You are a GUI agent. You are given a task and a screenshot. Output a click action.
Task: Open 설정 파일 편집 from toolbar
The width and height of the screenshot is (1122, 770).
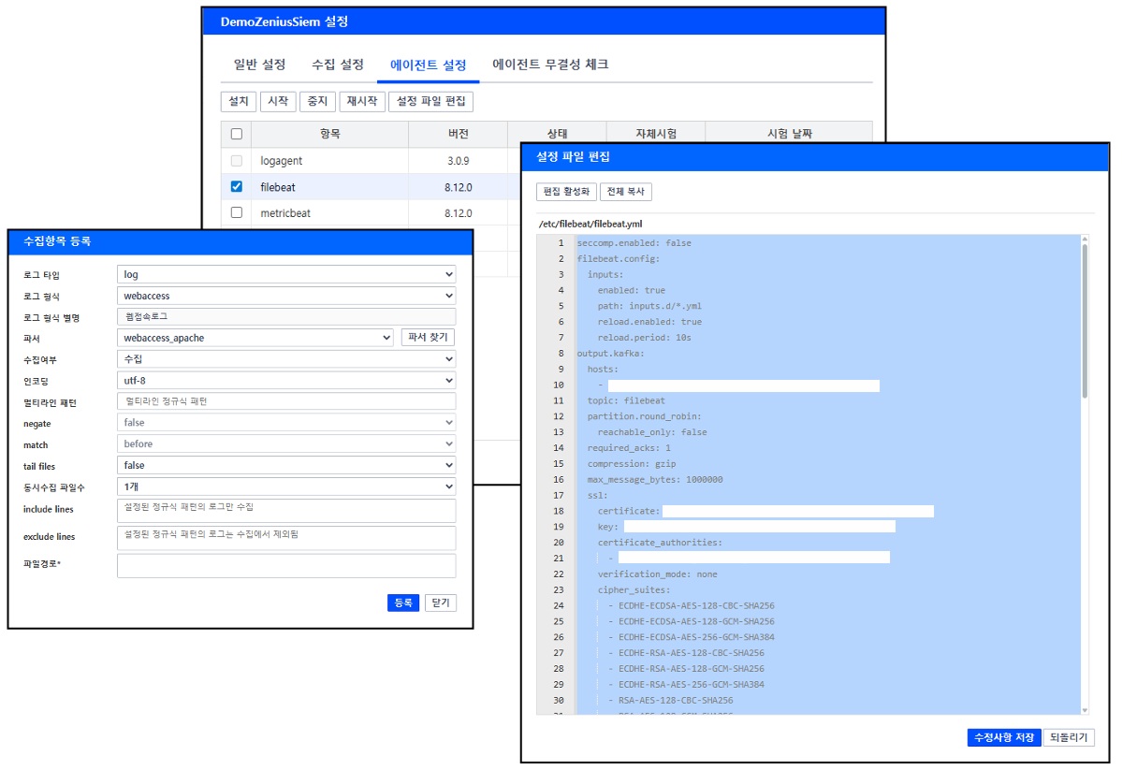click(x=430, y=101)
